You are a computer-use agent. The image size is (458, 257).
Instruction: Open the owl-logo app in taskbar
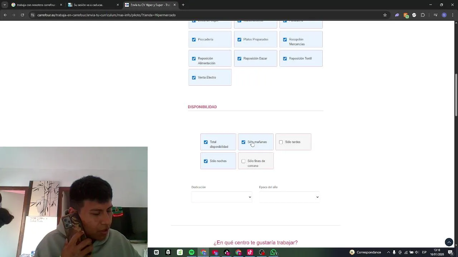(168, 252)
